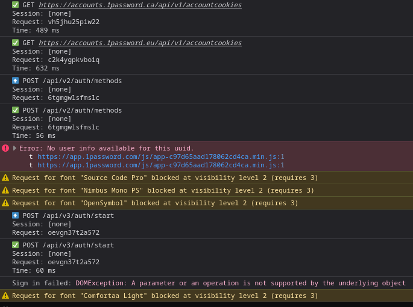Open the accounts.1password.eu accountcookies link
The image size is (413, 307).
pyautogui.click(x=140, y=43)
